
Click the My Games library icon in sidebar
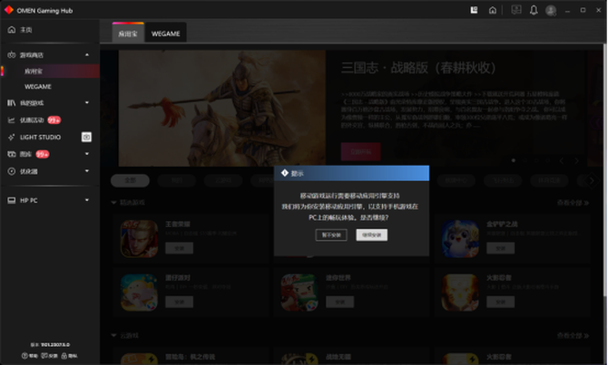(12, 103)
